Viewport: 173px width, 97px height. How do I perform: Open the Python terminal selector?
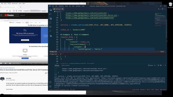(151, 65)
